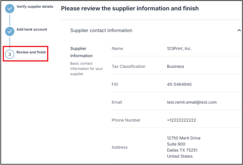Click the Phone Number label

(126, 120)
